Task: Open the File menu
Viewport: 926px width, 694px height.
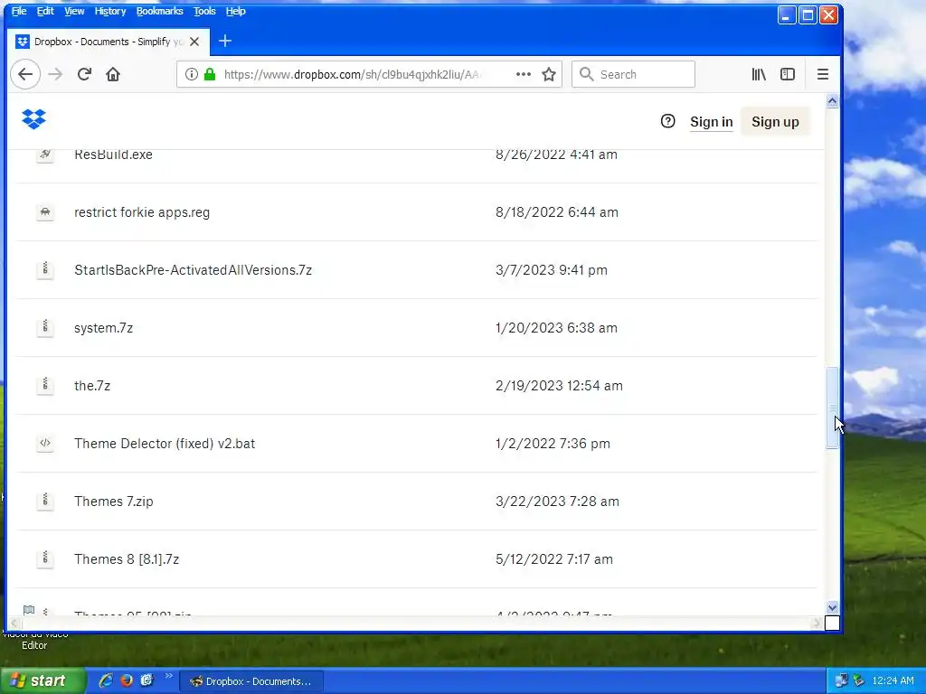Action: coord(19,11)
